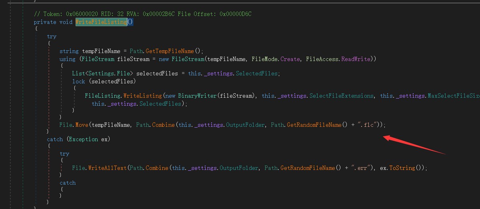Click the highlighted WriteFileListing method name
The width and height of the screenshot is (480, 209).
click(x=101, y=22)
